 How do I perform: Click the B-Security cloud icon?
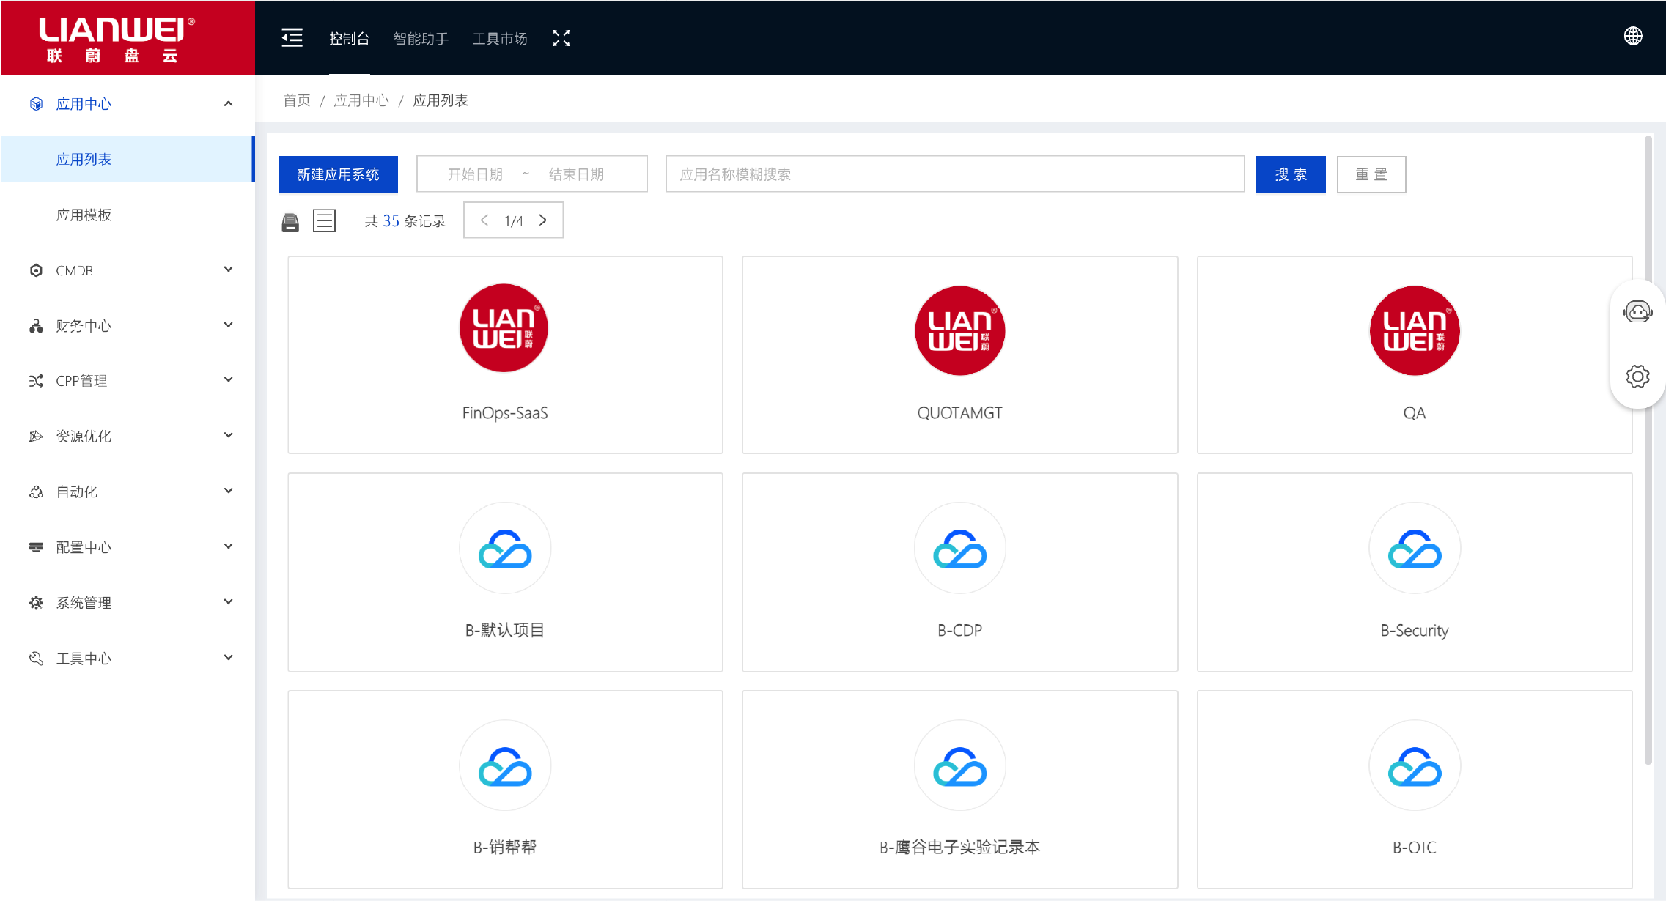tap(1415, 548)
